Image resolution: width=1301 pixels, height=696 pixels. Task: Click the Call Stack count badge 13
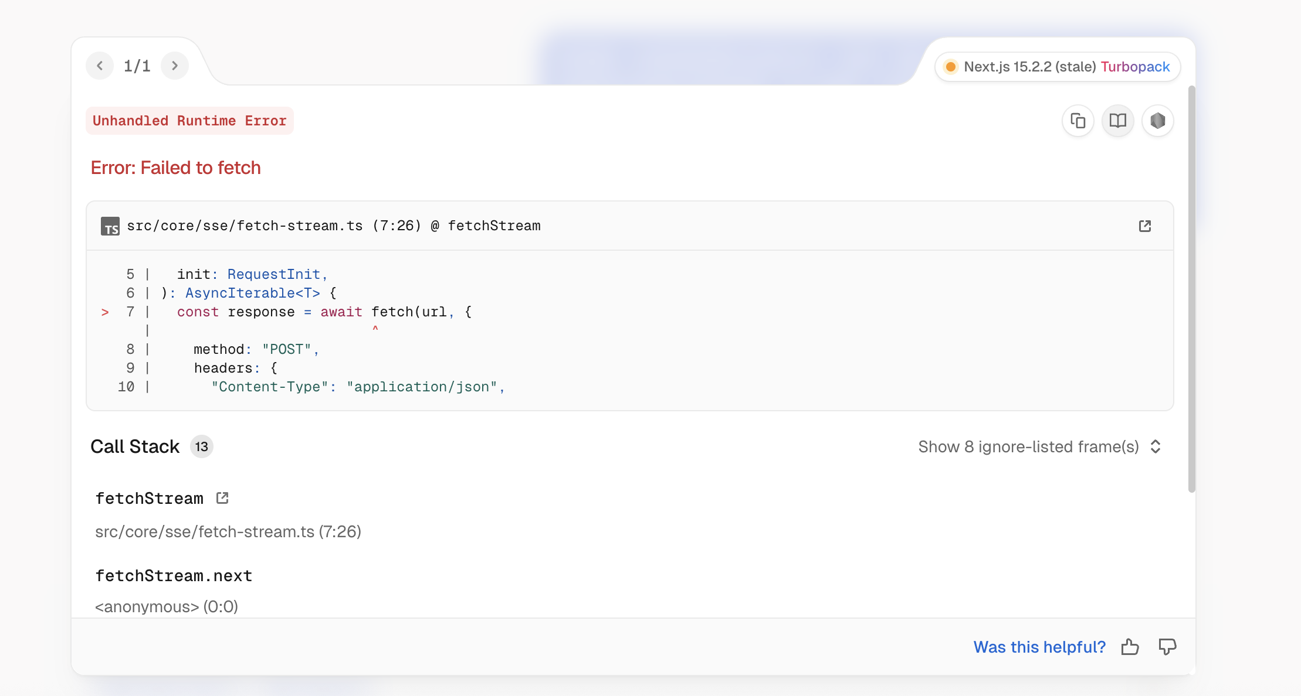tap(201, 446)
